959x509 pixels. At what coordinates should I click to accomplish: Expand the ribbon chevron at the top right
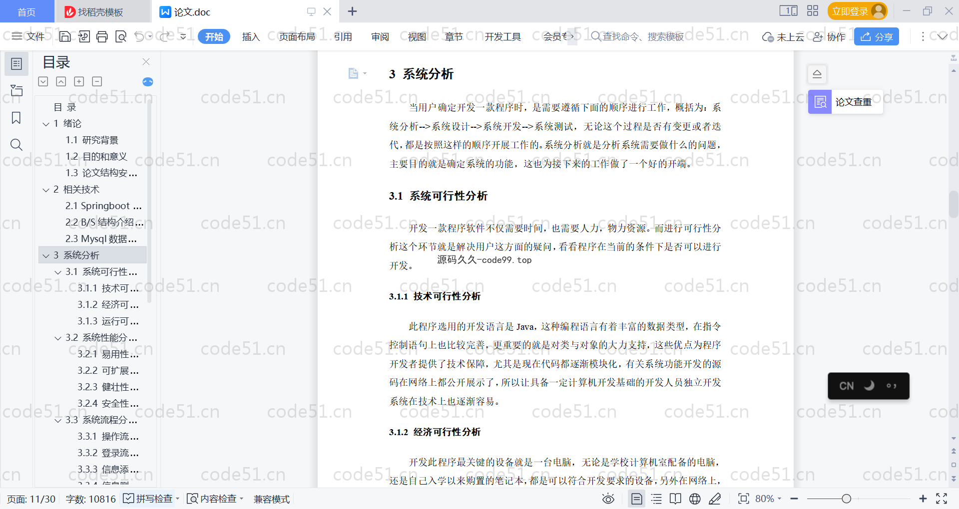click(x=943, y=36)
